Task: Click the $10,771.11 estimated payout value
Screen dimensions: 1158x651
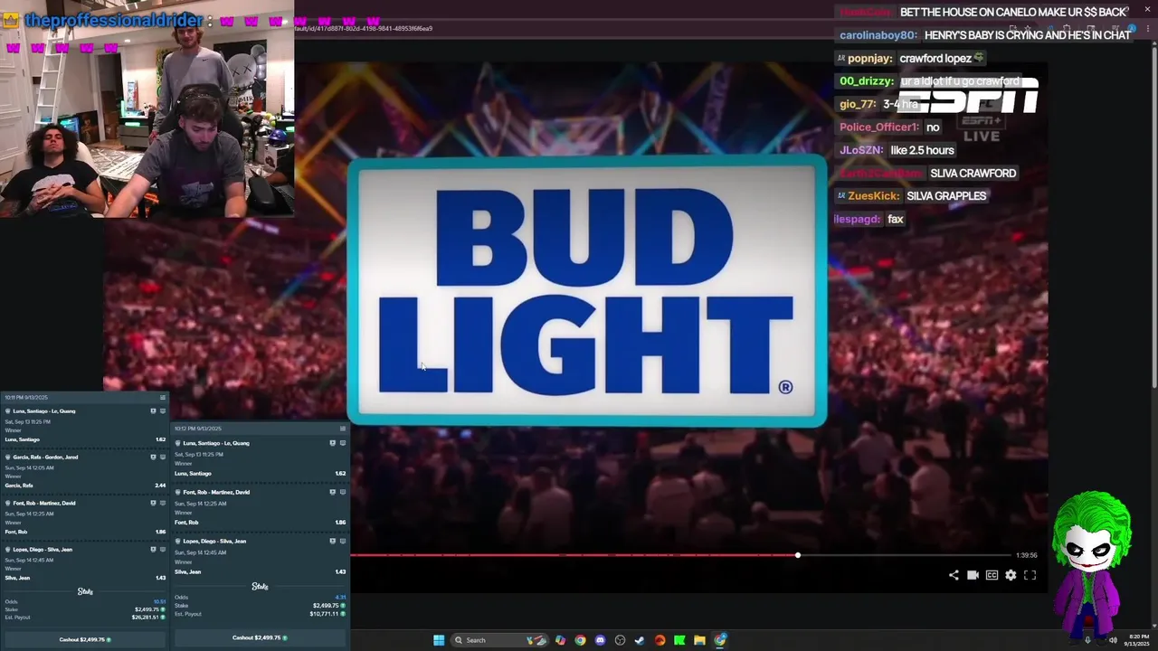Action: pyautogui.click(x=324, y=614)
